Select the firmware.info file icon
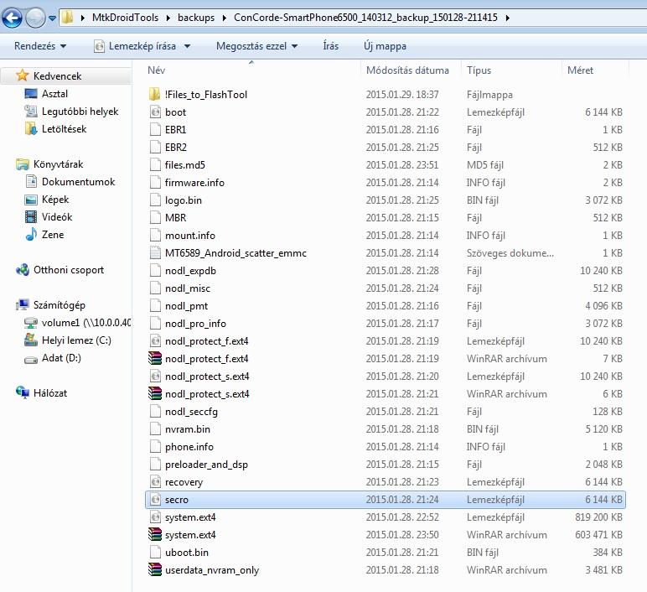The height and width of the screenshot is (592, 647). click(155, 183)
